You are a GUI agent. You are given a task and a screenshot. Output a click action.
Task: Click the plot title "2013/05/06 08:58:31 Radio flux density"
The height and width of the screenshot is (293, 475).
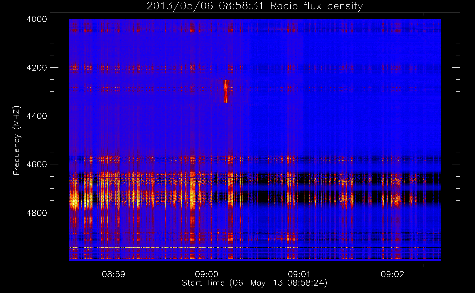255,6
